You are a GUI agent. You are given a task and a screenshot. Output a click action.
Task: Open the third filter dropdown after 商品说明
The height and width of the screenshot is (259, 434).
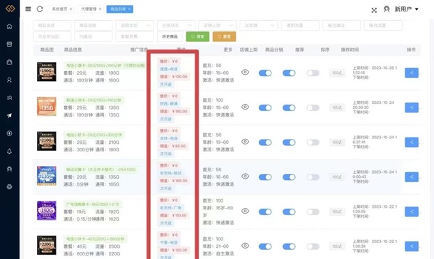(135, 26)
